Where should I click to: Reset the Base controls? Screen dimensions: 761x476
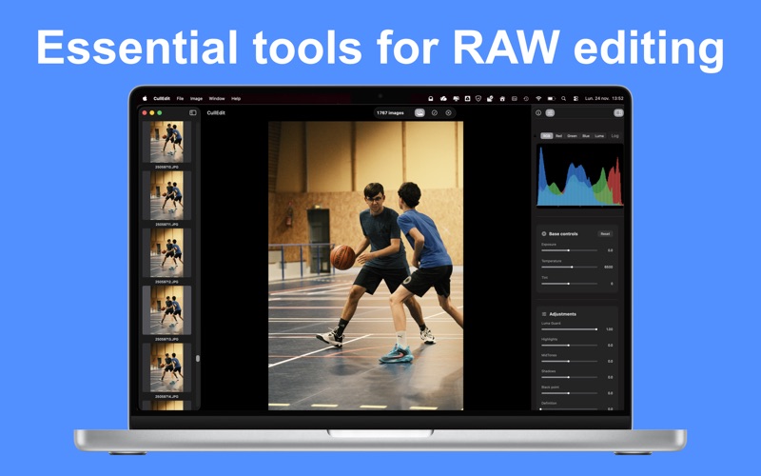click(x=605, y=233)
